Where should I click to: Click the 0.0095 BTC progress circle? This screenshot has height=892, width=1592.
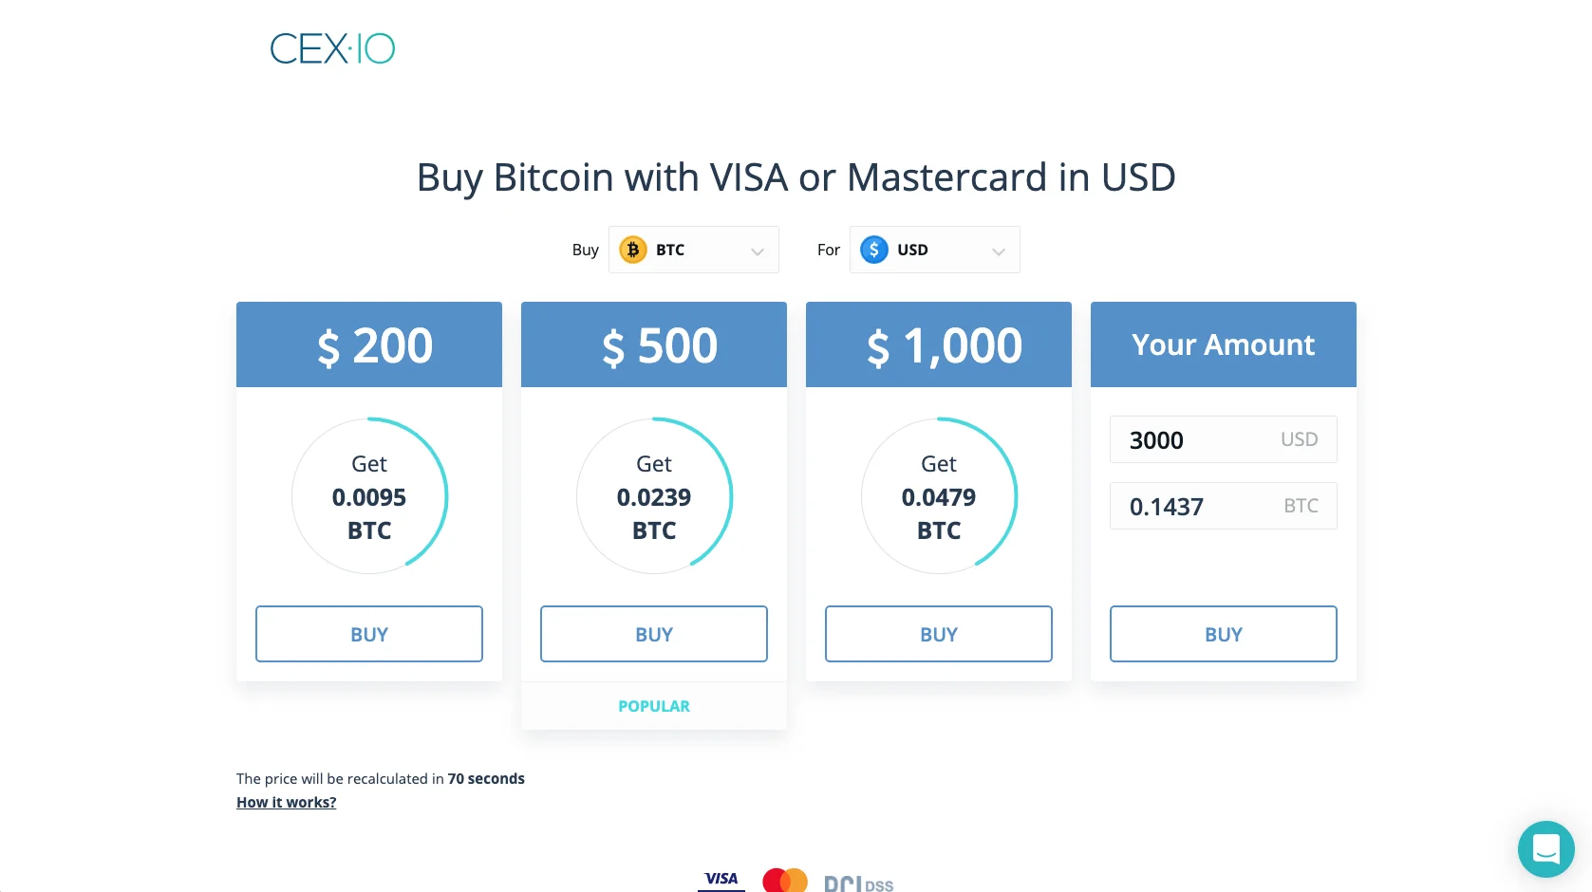click(x=369, y=496)
